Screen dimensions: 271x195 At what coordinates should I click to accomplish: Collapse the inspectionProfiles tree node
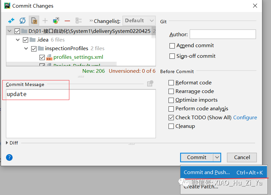click(x=26, y=49)
